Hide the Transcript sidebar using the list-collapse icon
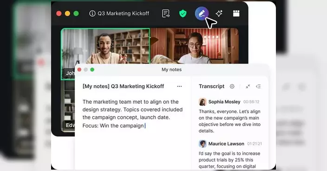The width and height of the screenshot is (327, 171). tap(258, 86)
